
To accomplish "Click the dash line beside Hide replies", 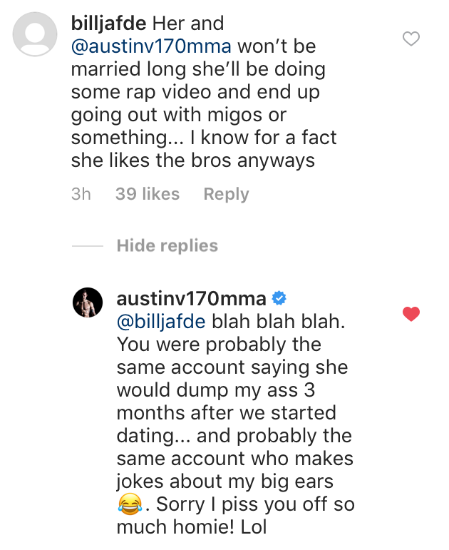I will click(x=88, y=246).
